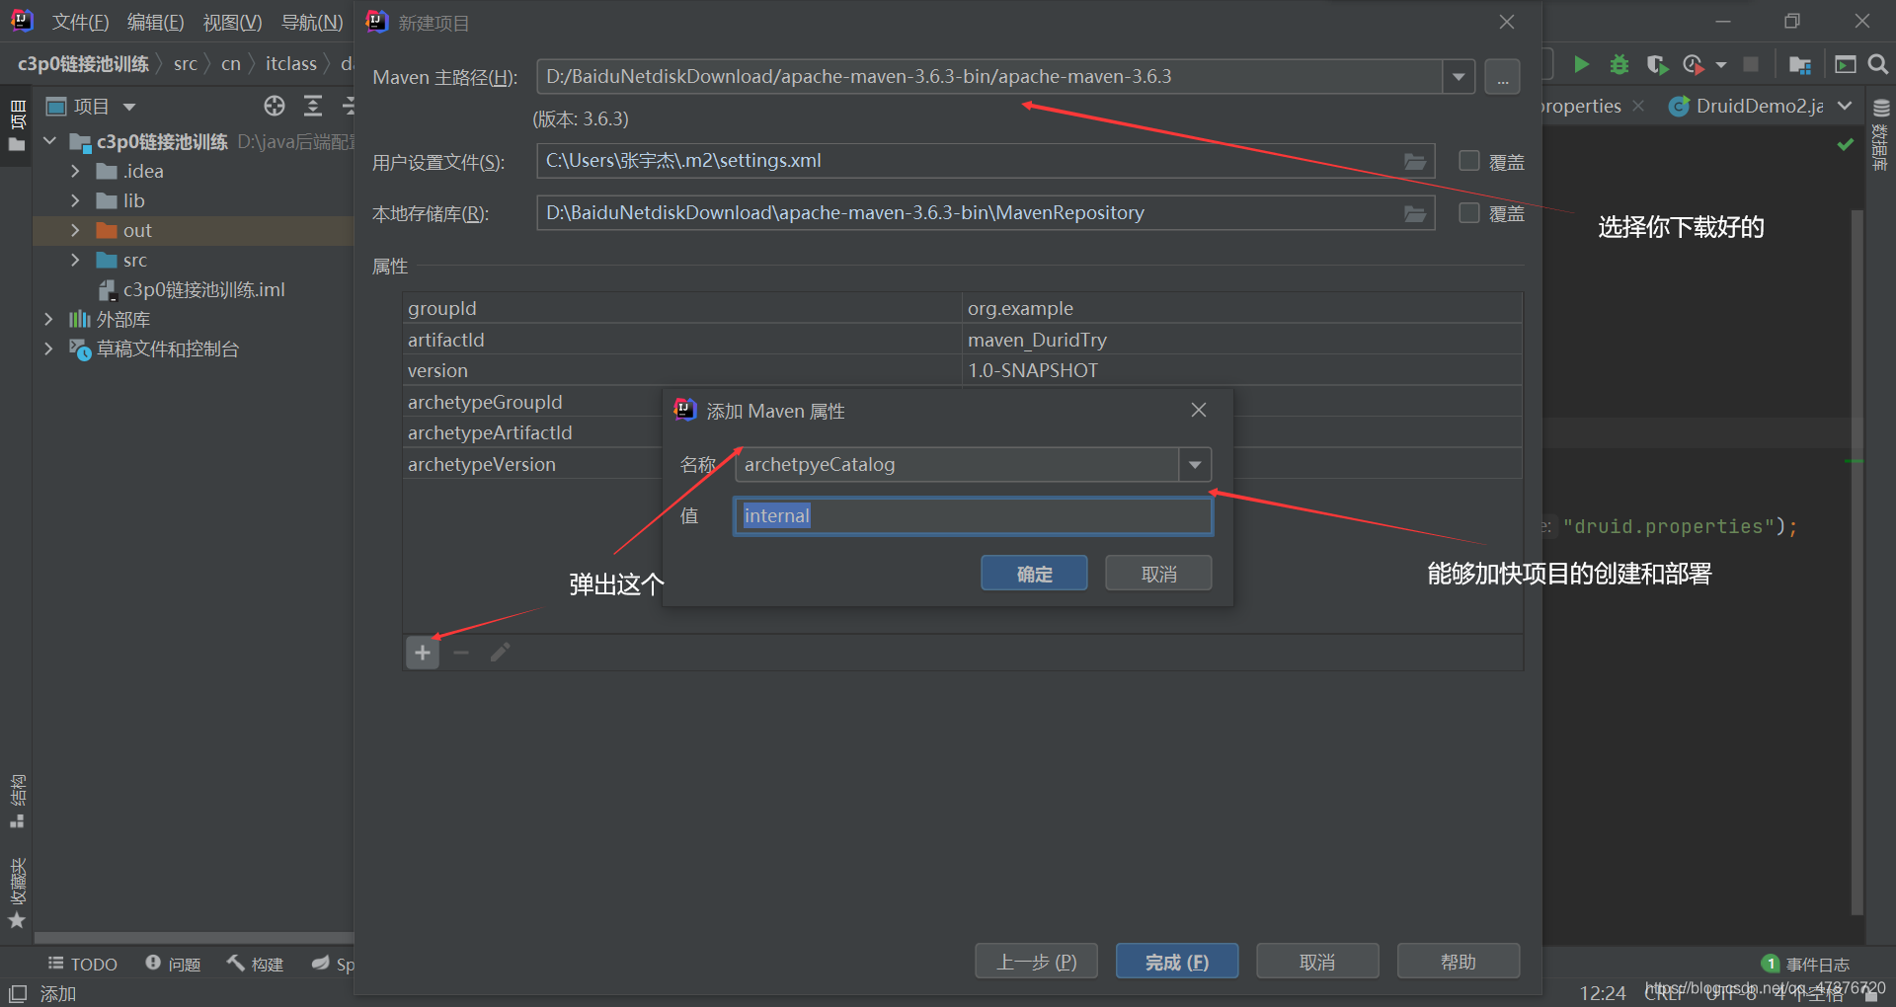Click the green inspection checkmark in editor
The height and width of the screenshot is (1007, 1896).
[x=1845, y=145]
